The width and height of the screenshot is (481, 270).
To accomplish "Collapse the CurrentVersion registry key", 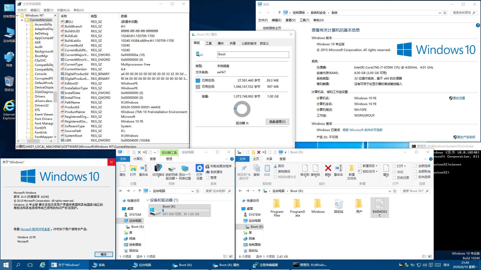I will [x=22, y=20].
